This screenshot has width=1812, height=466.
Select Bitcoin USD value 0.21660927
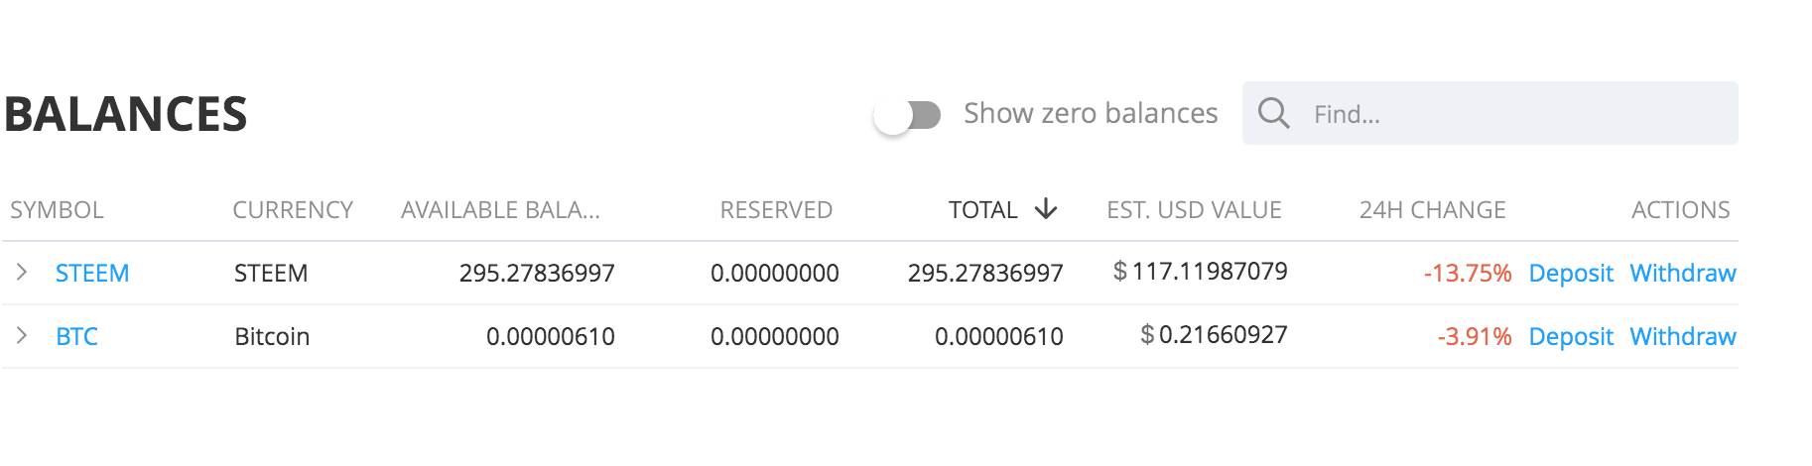(1214, 334)
